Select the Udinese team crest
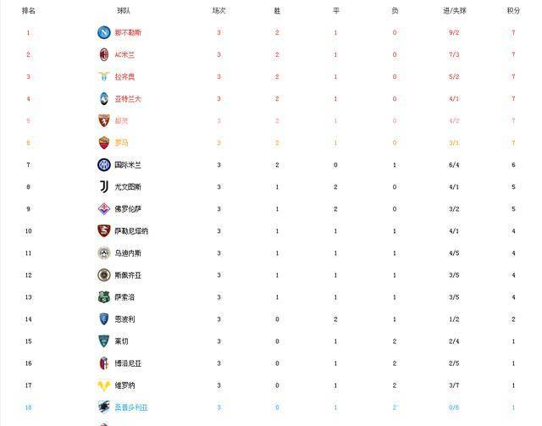The height and width of the screenshot is (426, 542). tap(103, 253)
